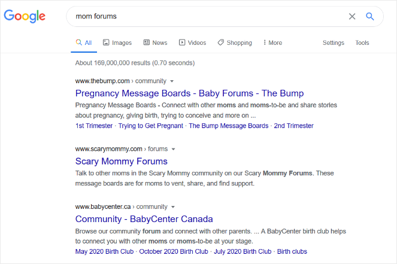397x264 pixels.
Task: Follow The Bump Message Boards sitelink
Action: tap(228, 126)
